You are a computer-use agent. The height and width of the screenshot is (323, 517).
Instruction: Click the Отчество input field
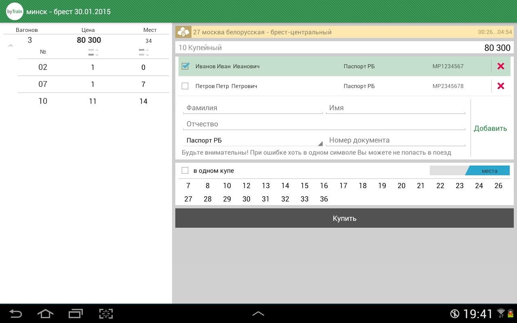(x=324, y=124)
